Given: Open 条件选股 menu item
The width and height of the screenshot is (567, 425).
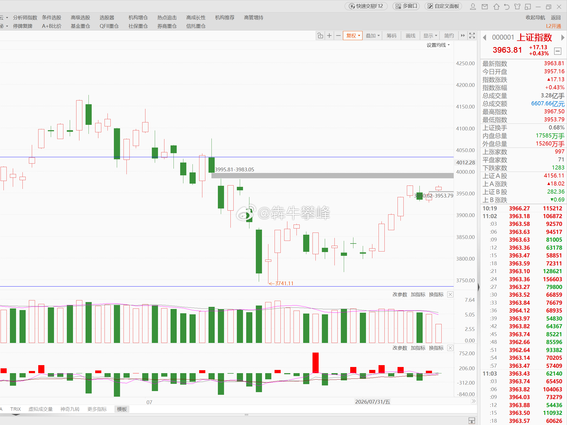Looking at the screenshot, I should 52,18.
